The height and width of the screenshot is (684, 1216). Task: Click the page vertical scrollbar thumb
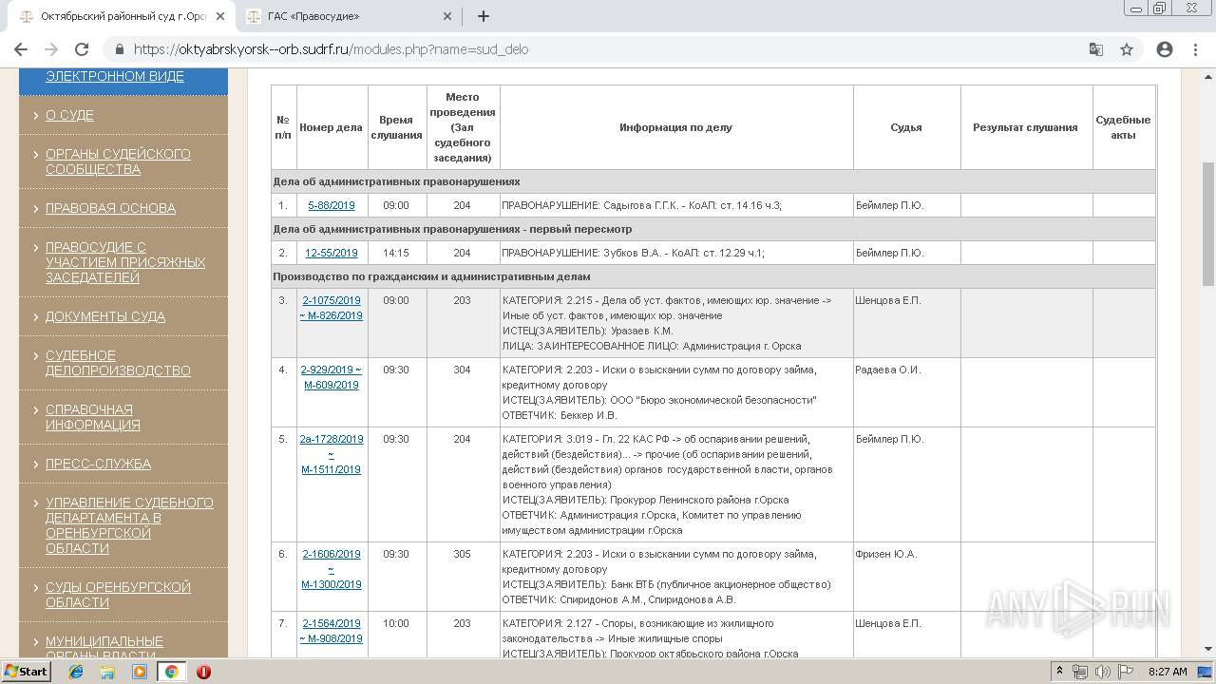click(1208, 223)
